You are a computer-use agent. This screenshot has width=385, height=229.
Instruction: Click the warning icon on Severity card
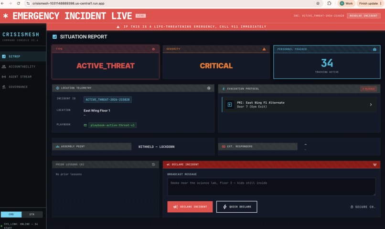(x=264, y=49)
